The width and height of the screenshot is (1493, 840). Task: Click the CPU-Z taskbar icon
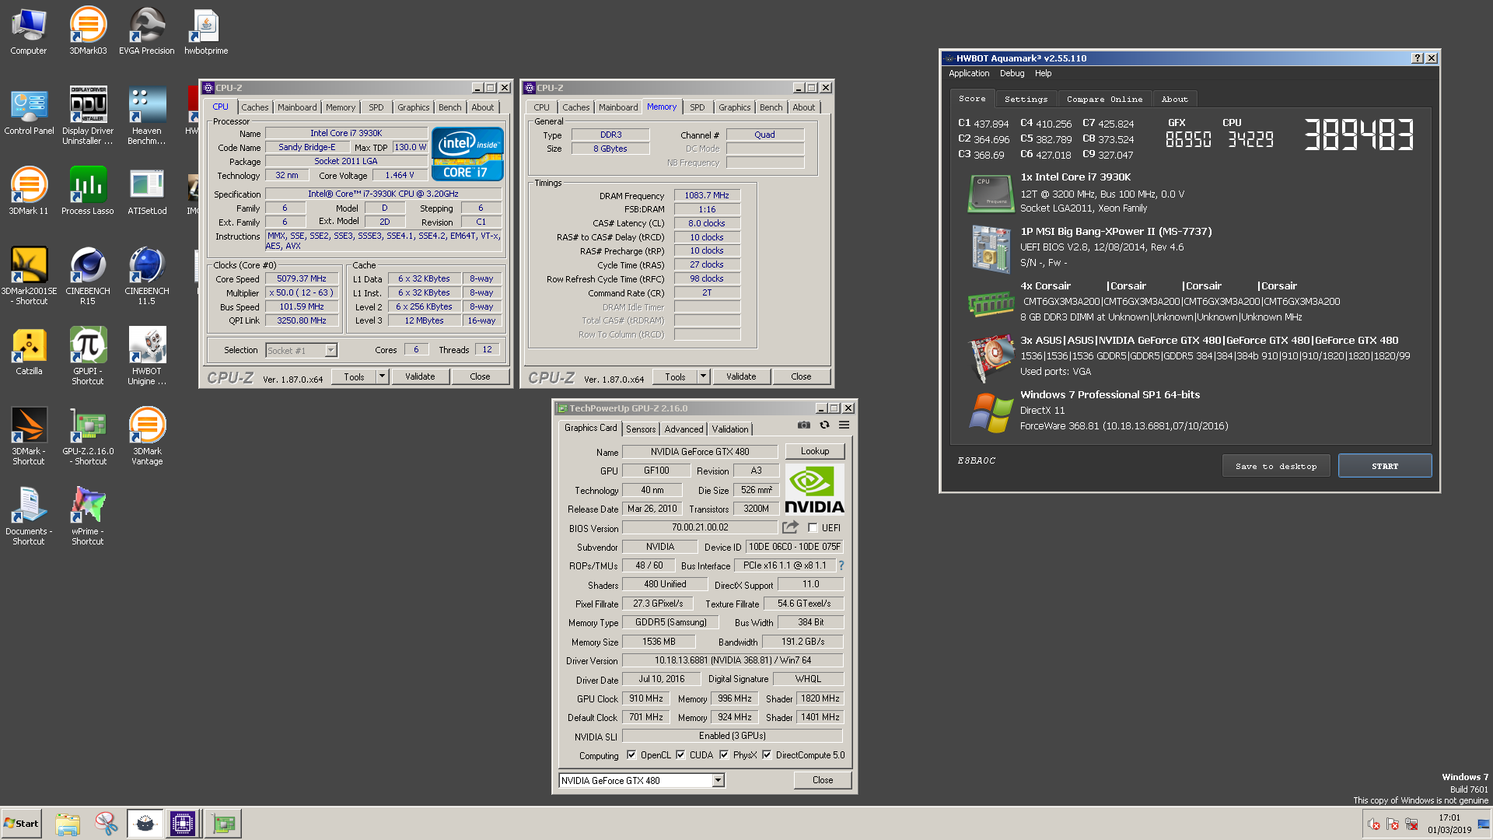point(183,824)
